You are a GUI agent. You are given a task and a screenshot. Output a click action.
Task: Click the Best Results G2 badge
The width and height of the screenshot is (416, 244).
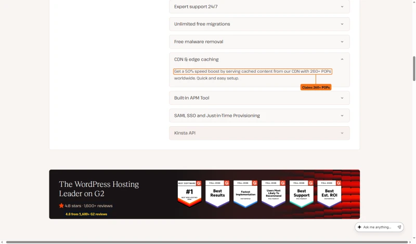pos(217,194)
